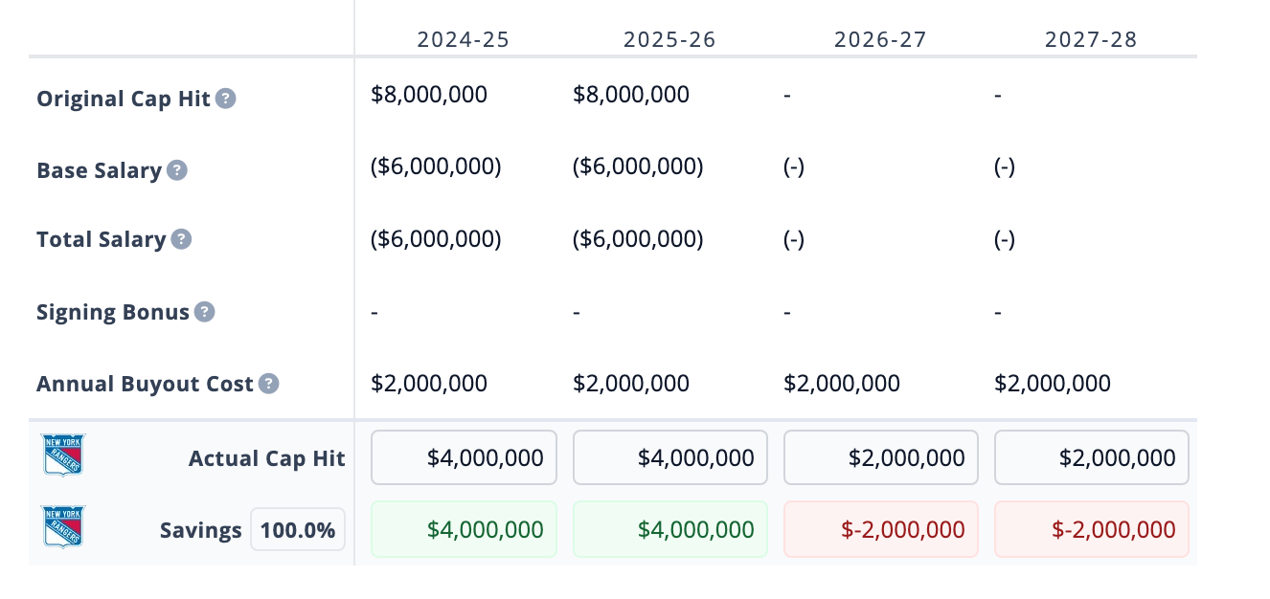
Task: Click 2026-27 Annual Buyout Cost value
Action: pyautogui.click(x=842, y=384)
